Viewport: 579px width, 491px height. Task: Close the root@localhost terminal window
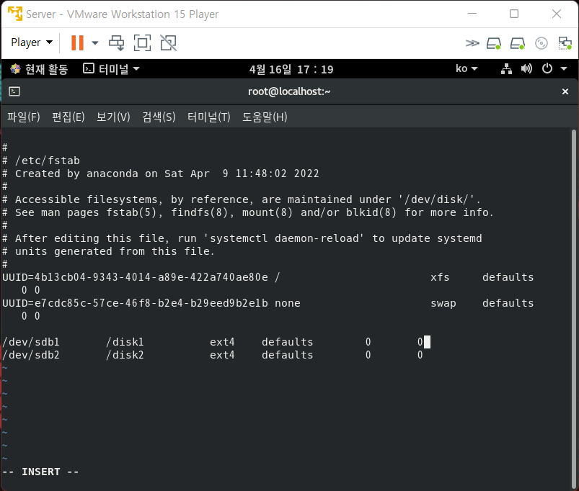pos(565,91)
